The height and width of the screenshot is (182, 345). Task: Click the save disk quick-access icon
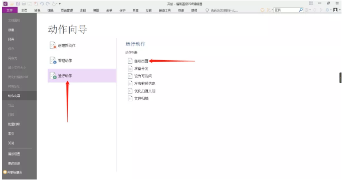point(18,4)
